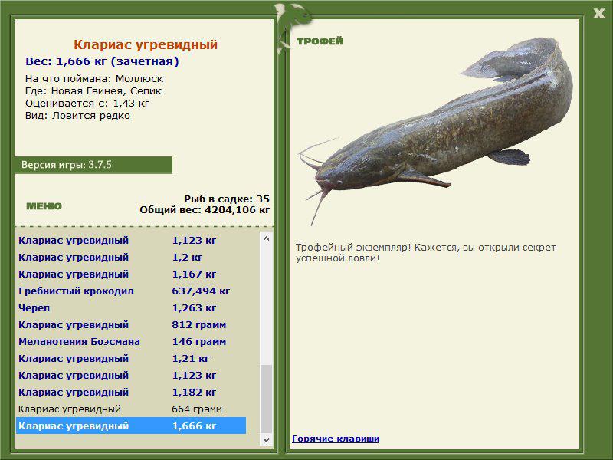Viewport: 613px width, 460px height.
Task: Click the Рыб в садке: 35 counter
Action: pyautogui.click(x=227, y=199)
